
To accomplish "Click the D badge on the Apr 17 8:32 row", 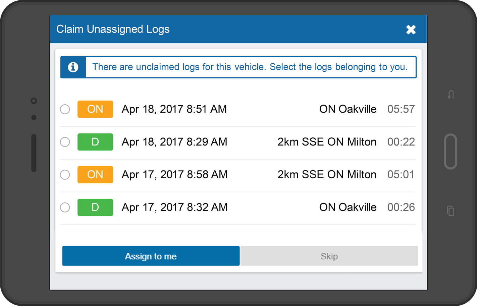I will click(x=95, y=207).
